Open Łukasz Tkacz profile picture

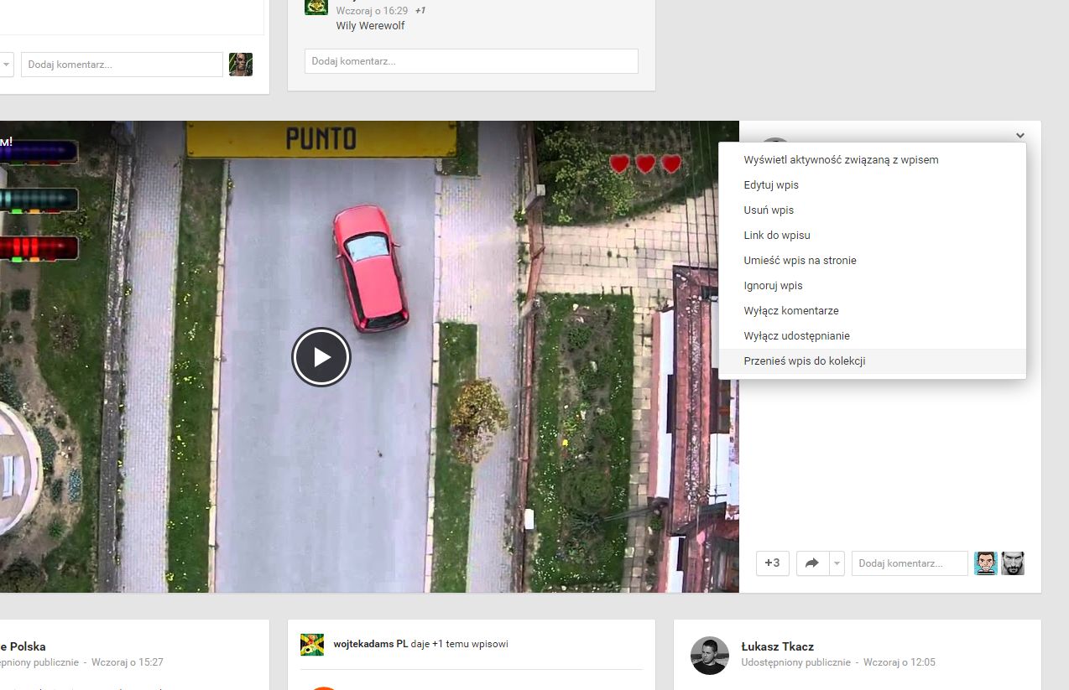coord(709,655)
